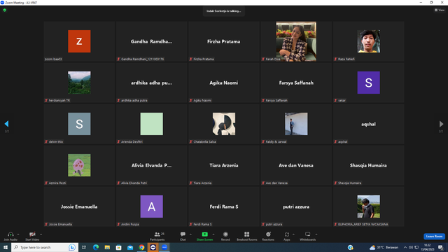Select herdiansyah TR's landscape avatar
This screenshot has width=448, height=252.
tap(79, 83)
